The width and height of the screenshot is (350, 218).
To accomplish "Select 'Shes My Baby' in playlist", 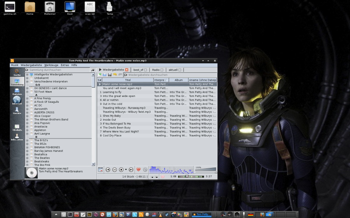I will click(112, 116).
